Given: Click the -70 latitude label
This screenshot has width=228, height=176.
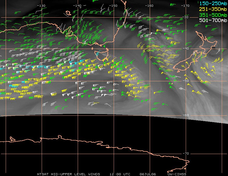Looking at the screenshot, I should [x=186, y=153].
